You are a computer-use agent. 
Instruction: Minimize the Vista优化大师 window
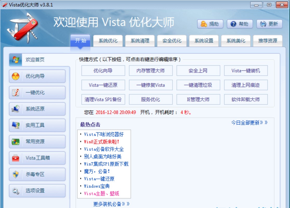256,5
